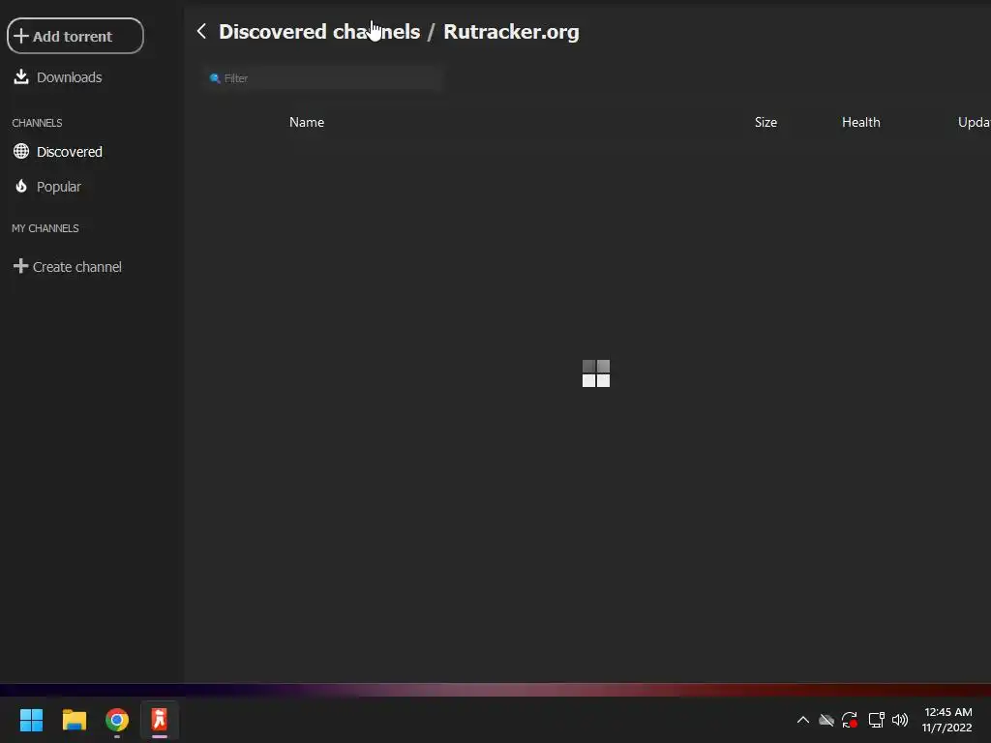Sort by the Name column header
The height and width of the screenshot is (743, 991).
click(x=307, y=122)
